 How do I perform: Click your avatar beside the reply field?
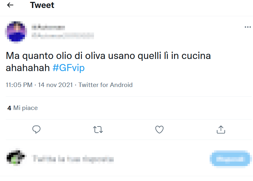[16, 158]
